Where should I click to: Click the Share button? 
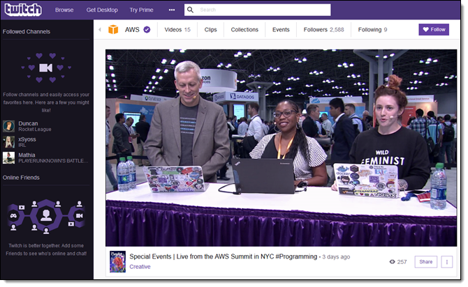pyautogui.click(x=425, y=262)
